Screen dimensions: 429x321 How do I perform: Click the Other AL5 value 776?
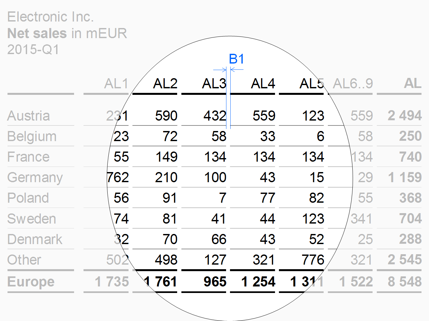tap(313, 260)
